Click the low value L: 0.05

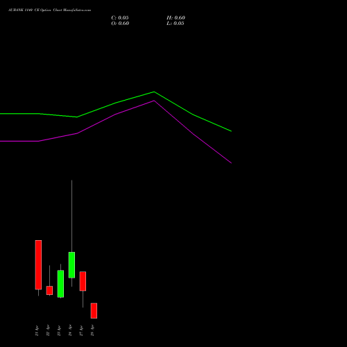(x=176, y=24)
